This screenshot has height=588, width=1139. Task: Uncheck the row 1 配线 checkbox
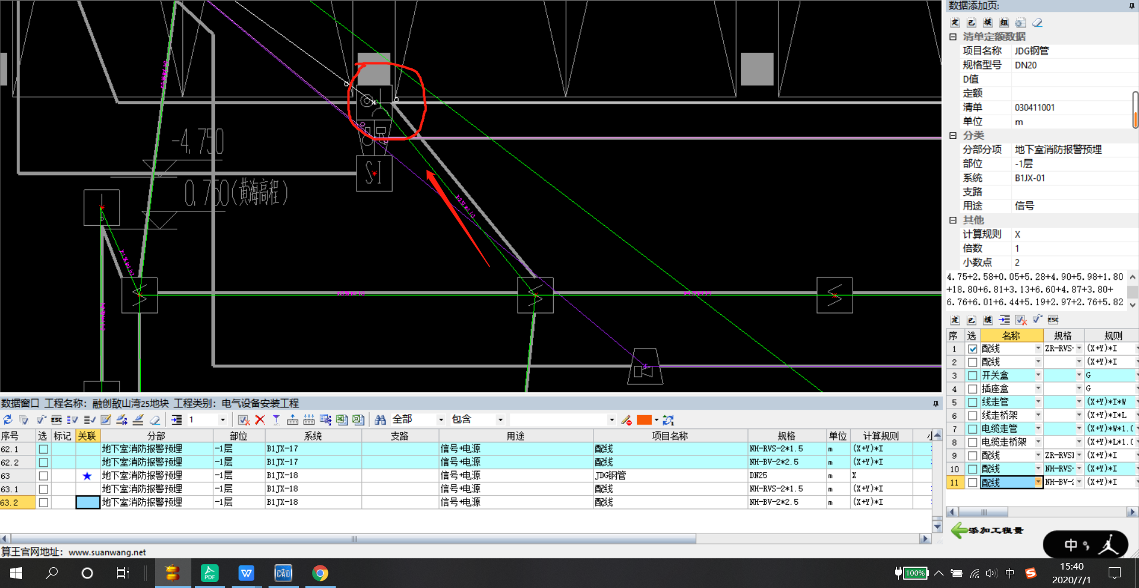tap(973, 349)
